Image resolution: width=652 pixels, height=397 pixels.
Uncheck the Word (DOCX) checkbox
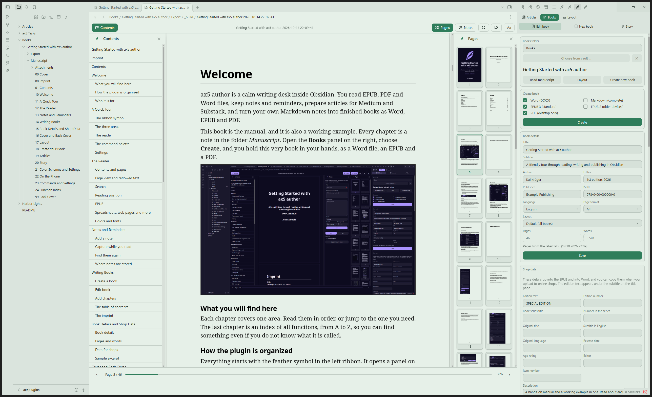(525, 100)
